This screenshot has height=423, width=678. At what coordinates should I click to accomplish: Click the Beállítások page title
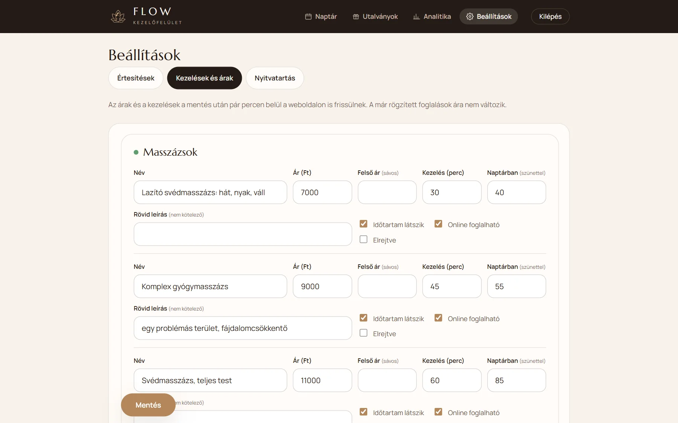(x=145, y=55)
